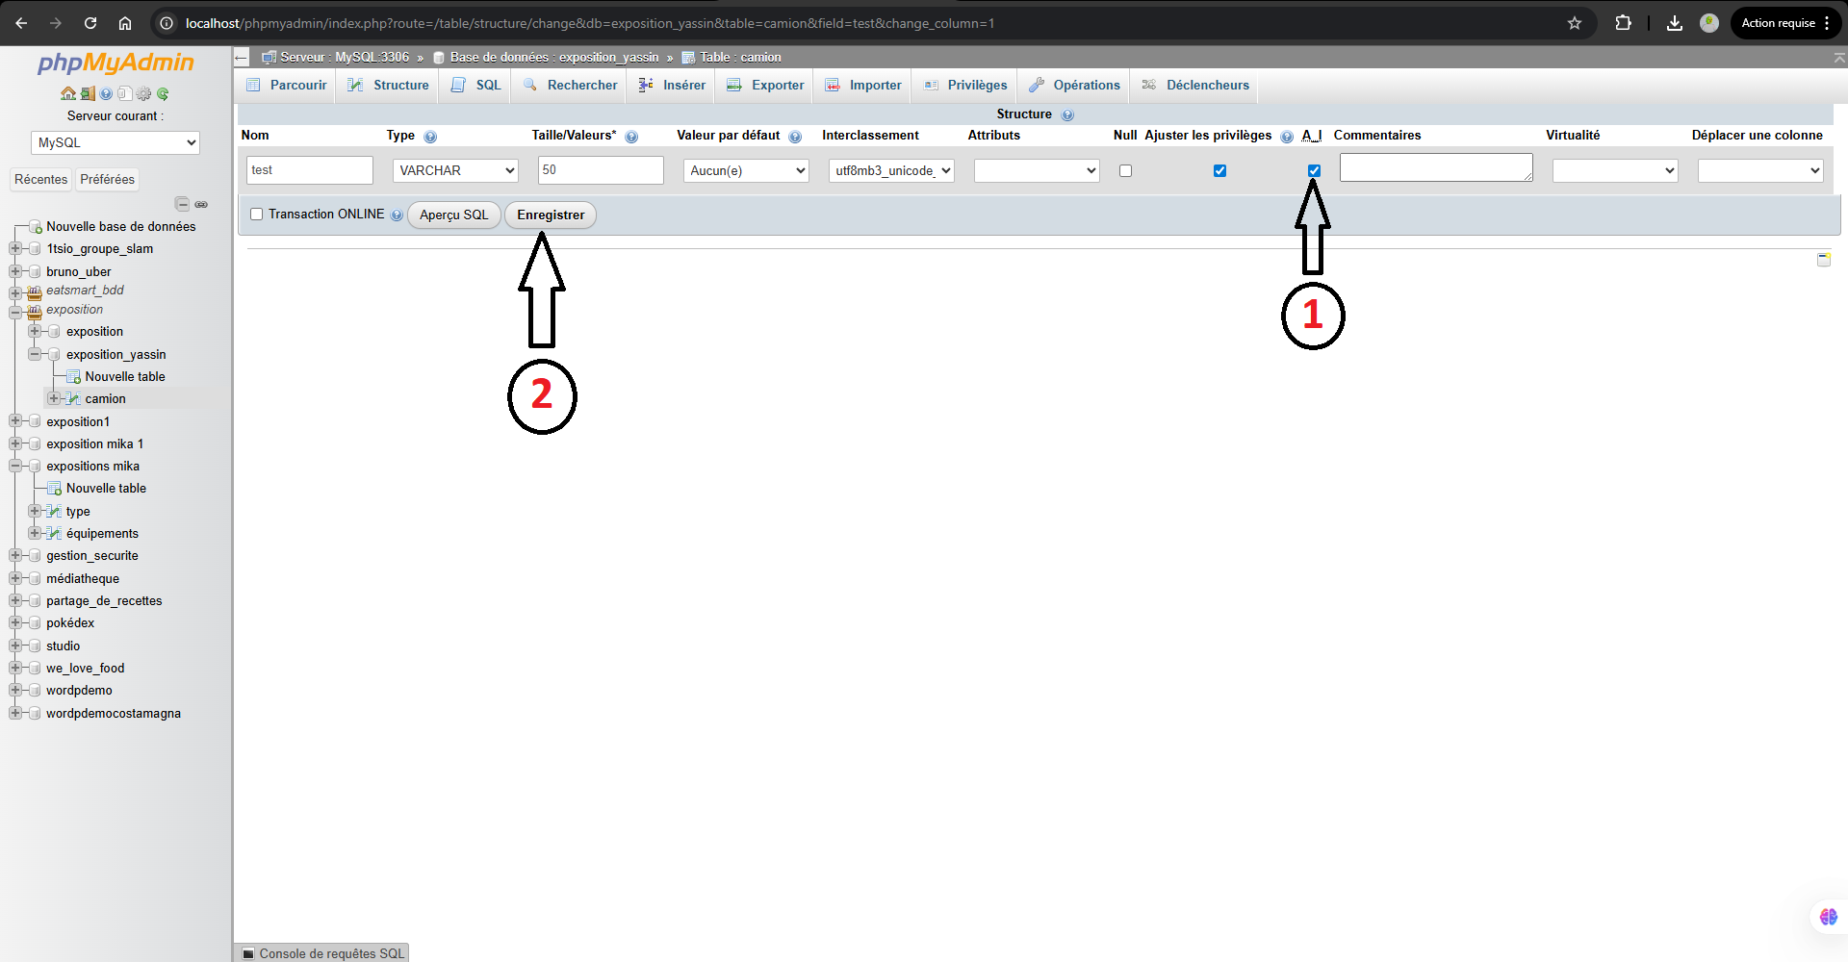This screenshot has width=1848, height=962.
Task: Enable the Null checkbox for column test
Action: pyautogui.click(x=1124, y=170)
